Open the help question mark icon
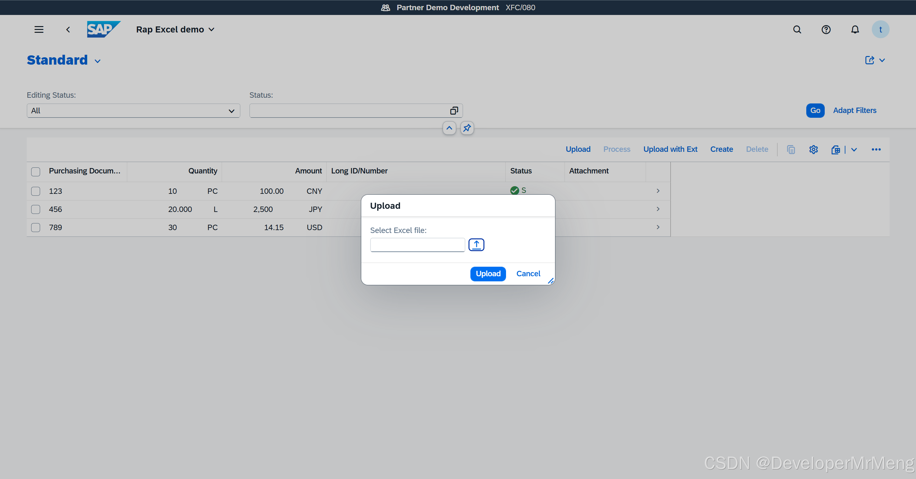Screen dimensions: 916x479 coord(826,30)
